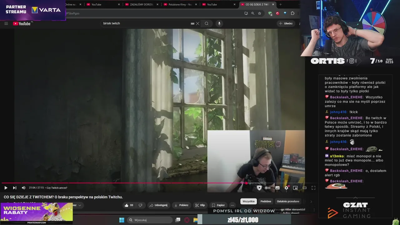Switch to theater mode
Viewport: 400px width, 225px height.
(304, 188)
